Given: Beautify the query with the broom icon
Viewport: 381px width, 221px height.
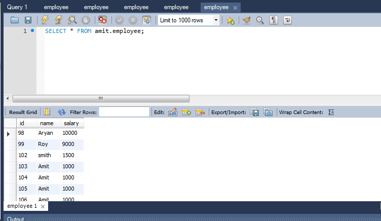Looking at the screenshot, I should (247, 20).
